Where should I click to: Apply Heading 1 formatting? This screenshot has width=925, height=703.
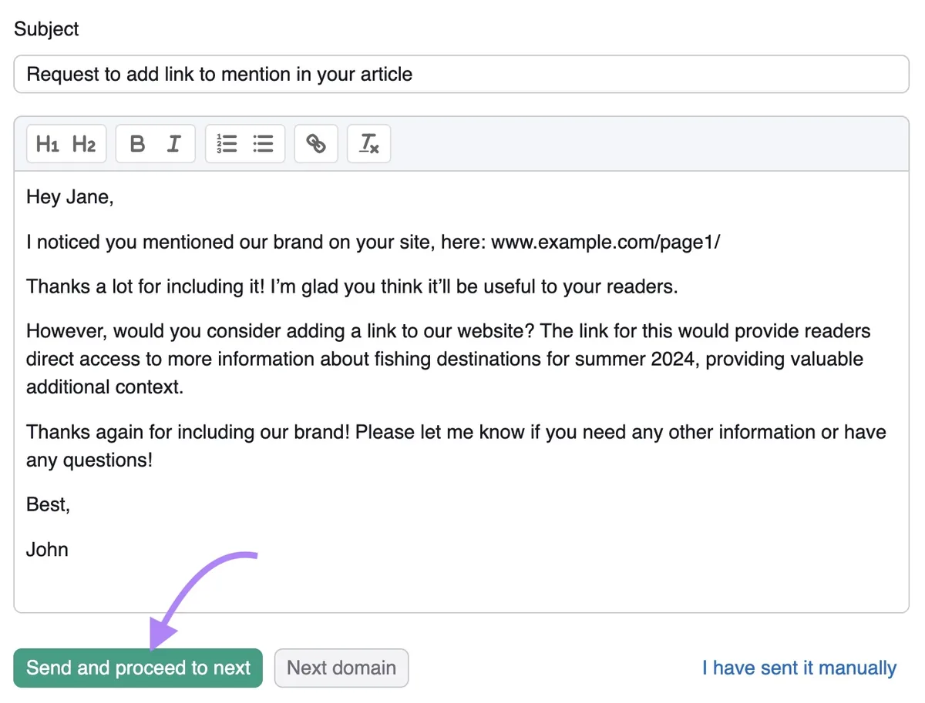pos(48,144)
